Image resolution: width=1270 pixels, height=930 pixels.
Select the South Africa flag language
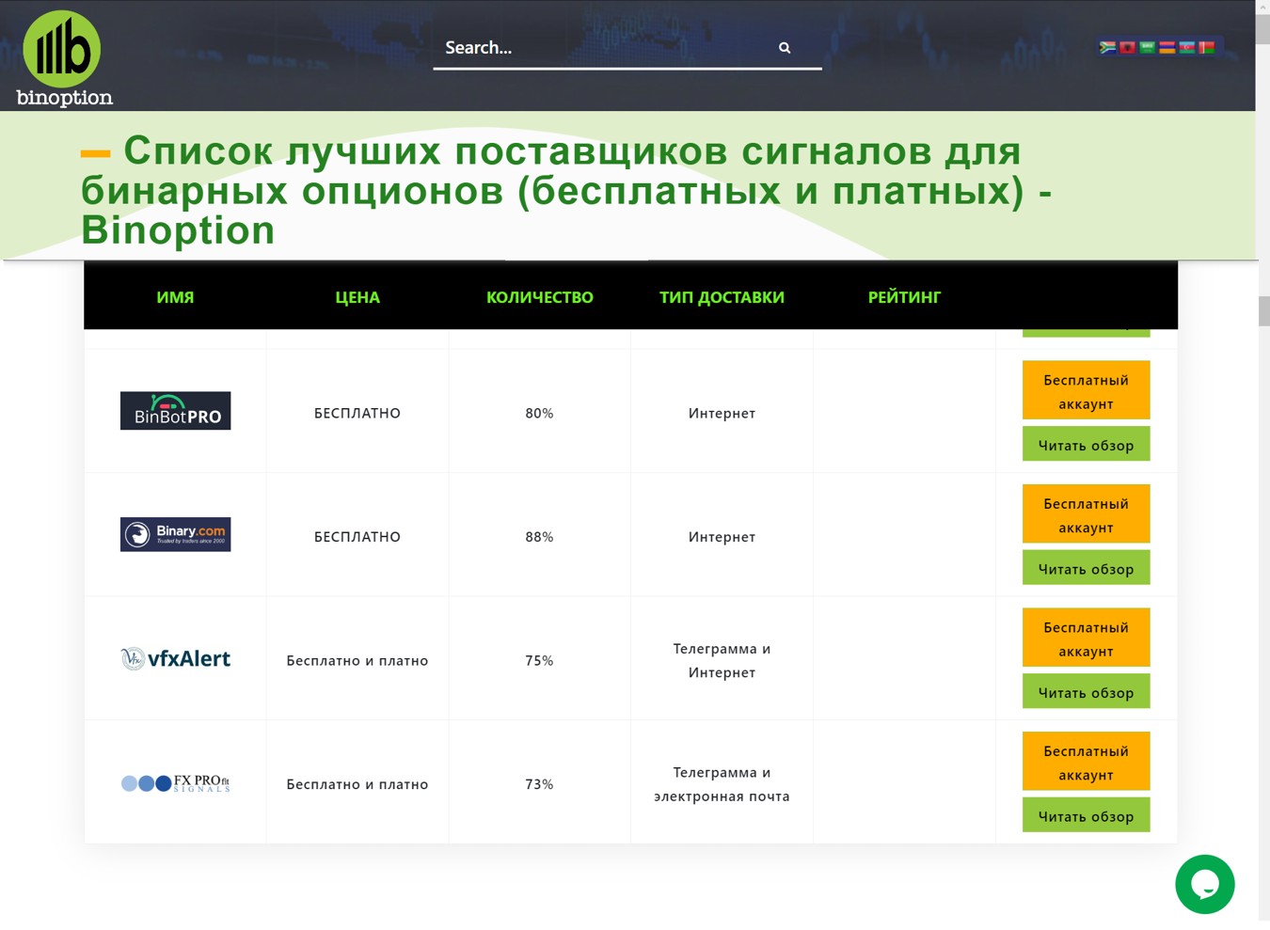coord(1108,47)
